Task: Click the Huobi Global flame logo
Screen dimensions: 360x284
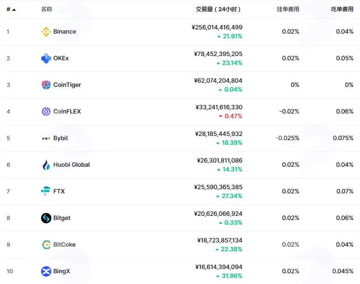Action: (46, 165)
